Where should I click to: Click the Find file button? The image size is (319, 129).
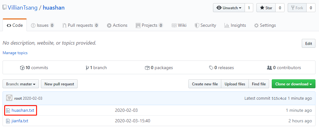(259, 84)
